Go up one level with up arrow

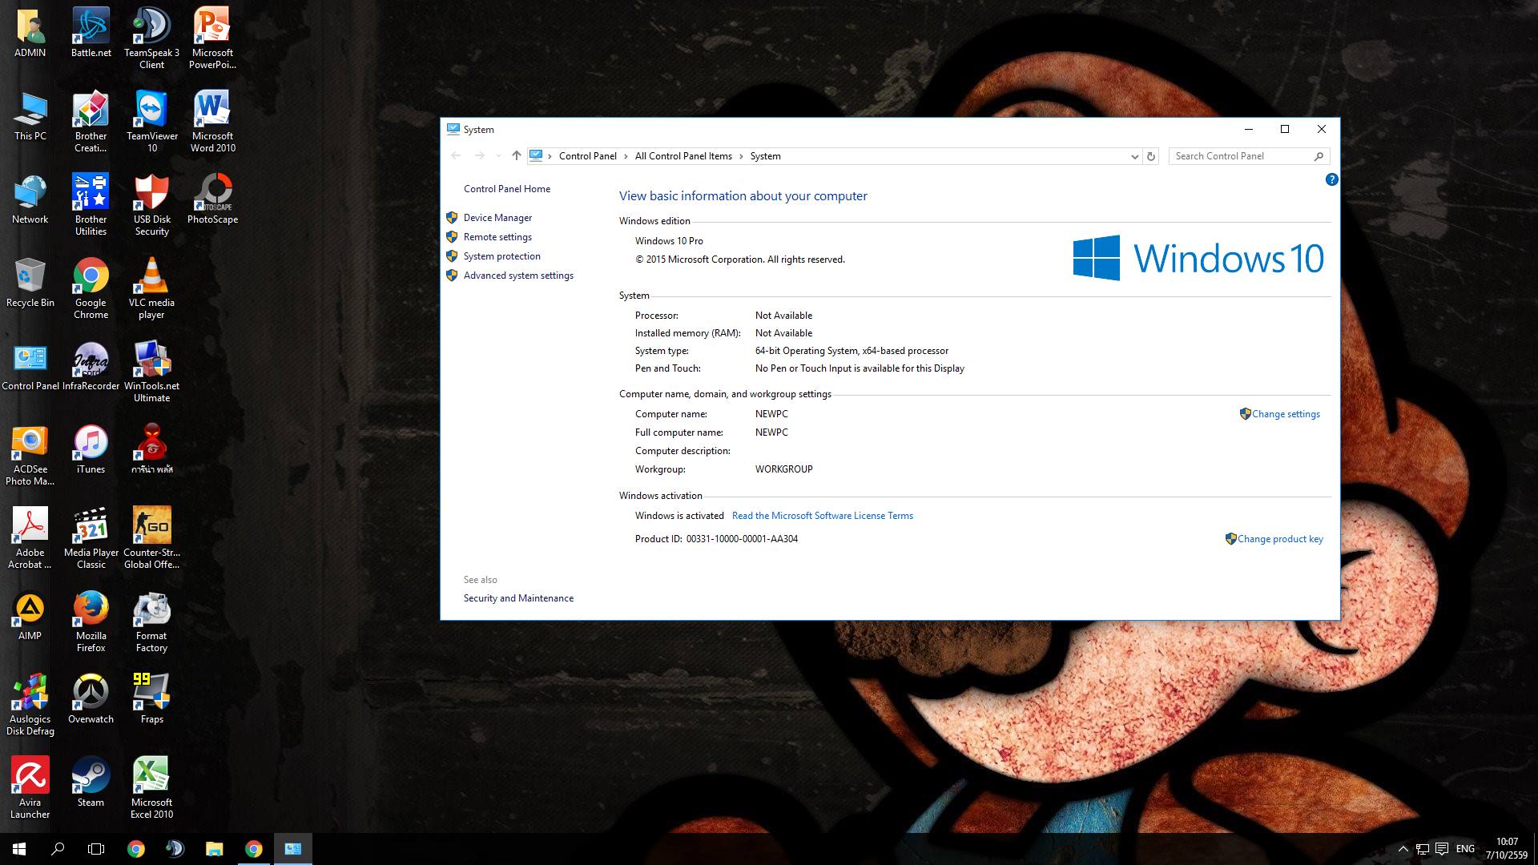point(516,156)
